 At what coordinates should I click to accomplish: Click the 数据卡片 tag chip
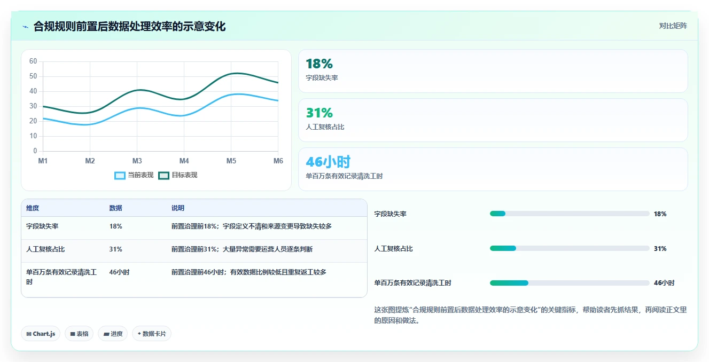[152, 334]
